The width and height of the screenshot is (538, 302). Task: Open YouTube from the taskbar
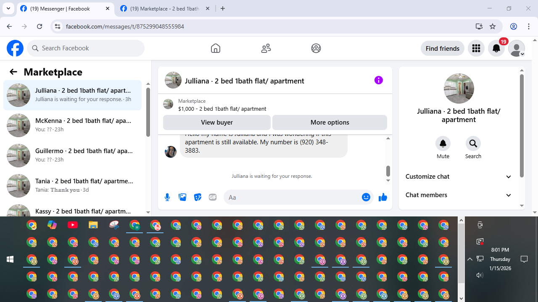coord(73,225)
